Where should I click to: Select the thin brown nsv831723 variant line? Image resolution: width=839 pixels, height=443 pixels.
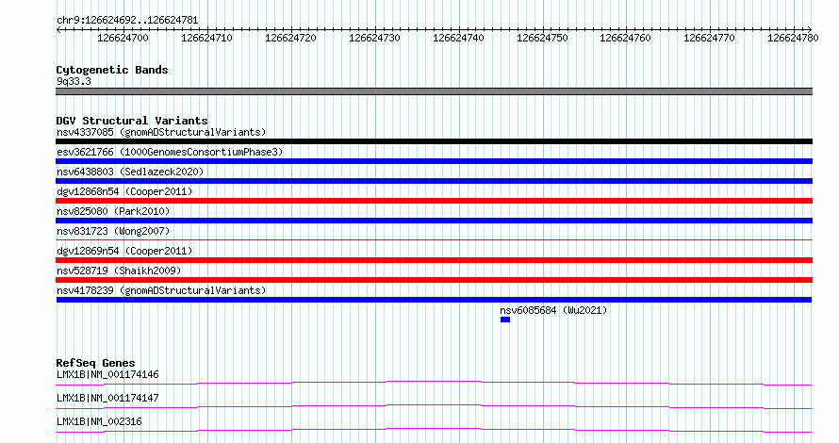tap(434, 239)
